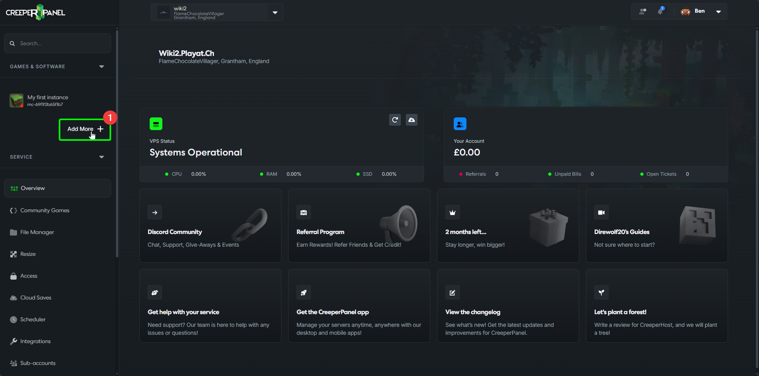Screen dimensions: 759x376
Task: Click the Add More button
Action: (85, 129)
